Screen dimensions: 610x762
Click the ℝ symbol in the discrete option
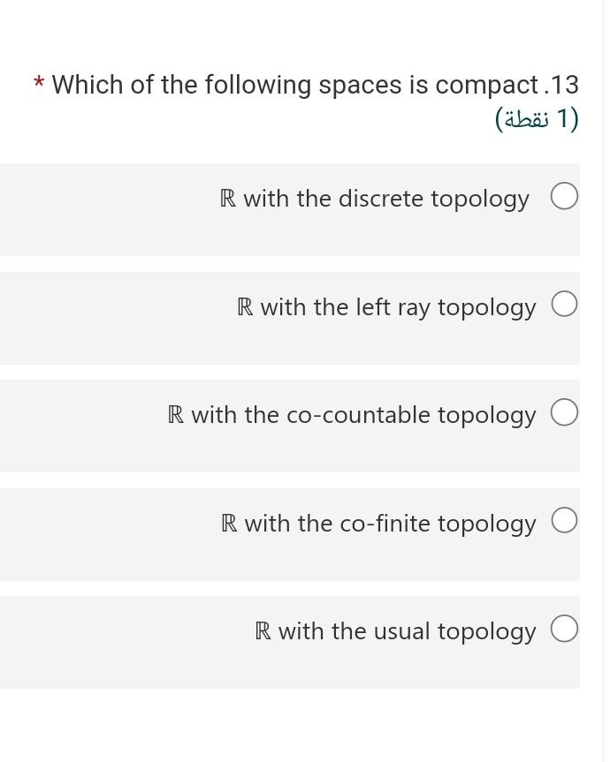[x=228, y=199]
